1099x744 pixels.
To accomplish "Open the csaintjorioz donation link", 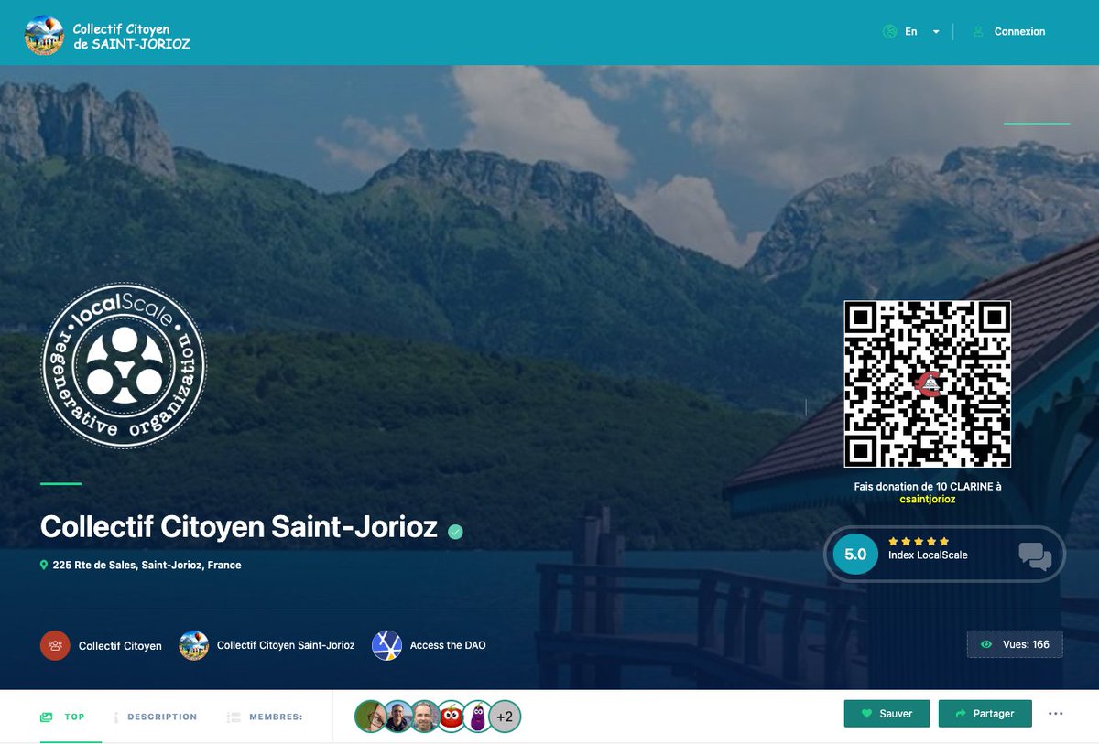I will (928, 500).
